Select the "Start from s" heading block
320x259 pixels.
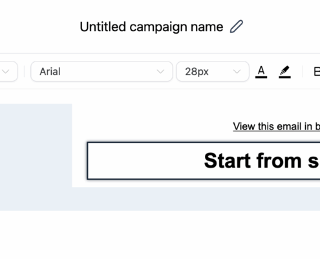(x=204, y=161)
